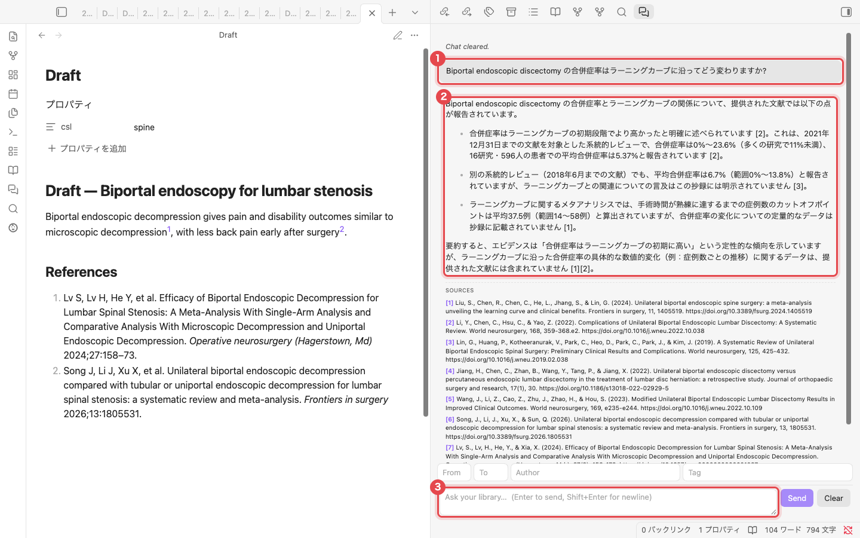
Task: Open chat bubbles icon in left ribbon
Action: pyautogui.click(x=13, y=189)
